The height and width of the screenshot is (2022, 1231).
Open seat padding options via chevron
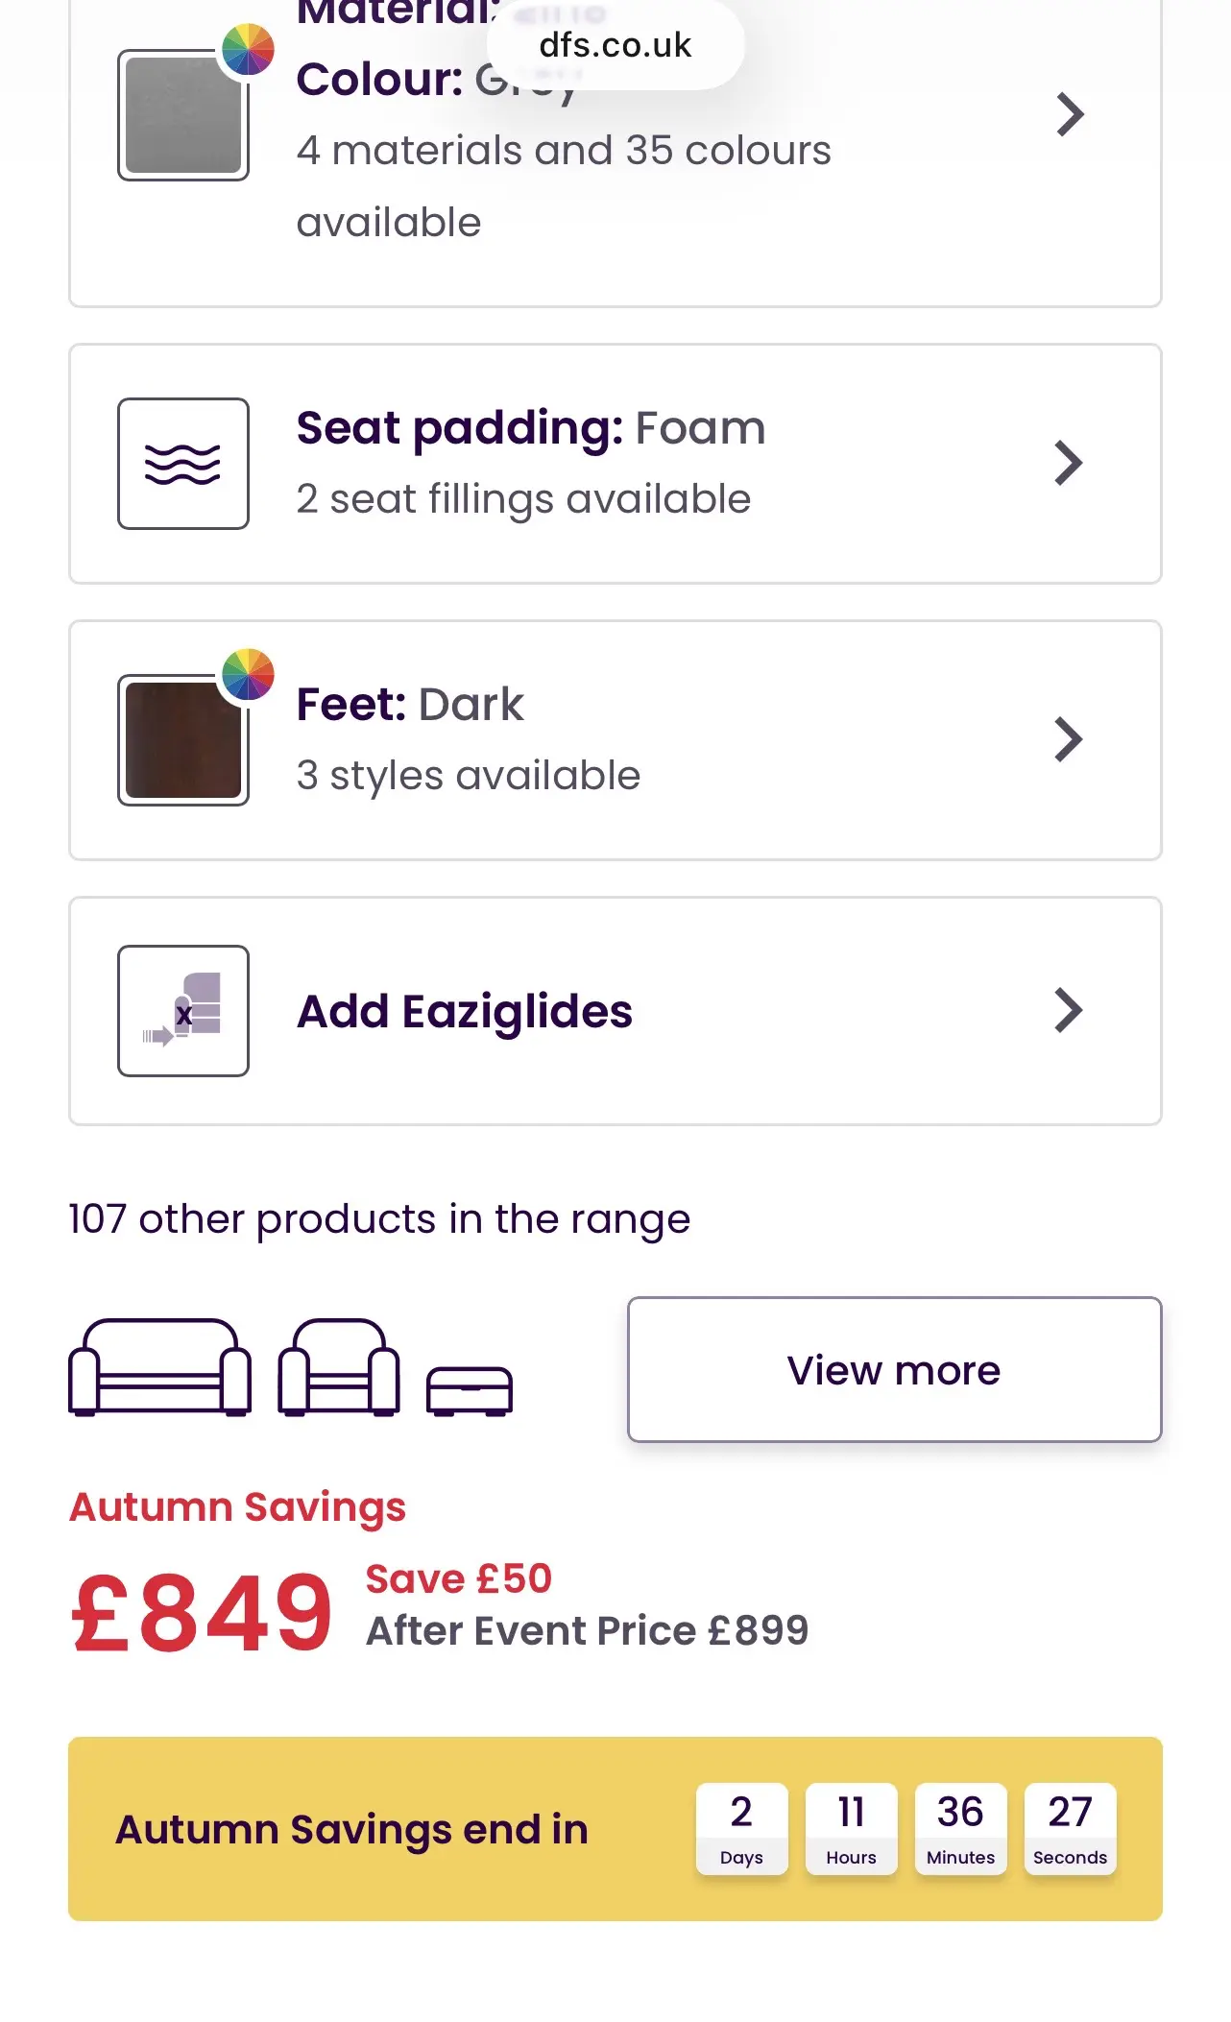point(1068,464)
